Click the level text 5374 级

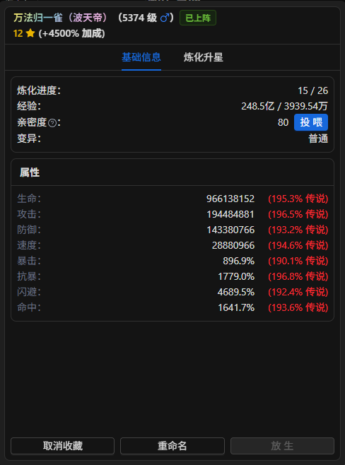[139, 18]
